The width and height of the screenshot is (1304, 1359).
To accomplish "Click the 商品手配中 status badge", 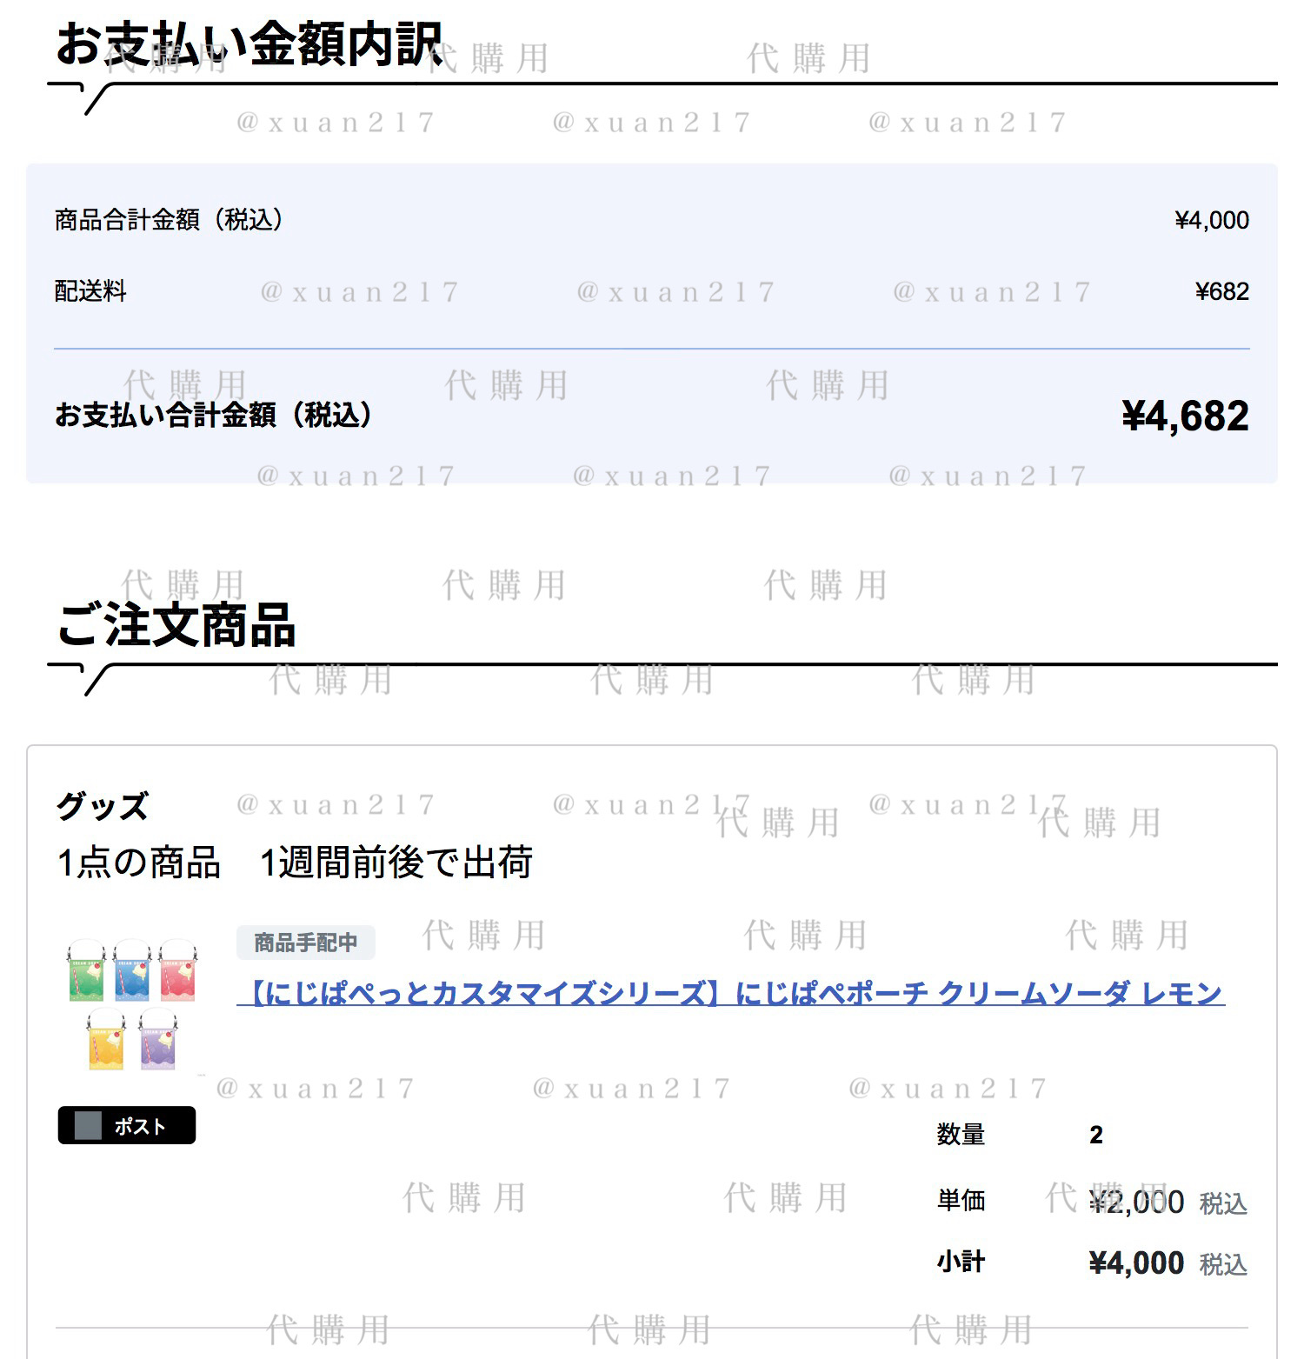I will coord(306,943).
